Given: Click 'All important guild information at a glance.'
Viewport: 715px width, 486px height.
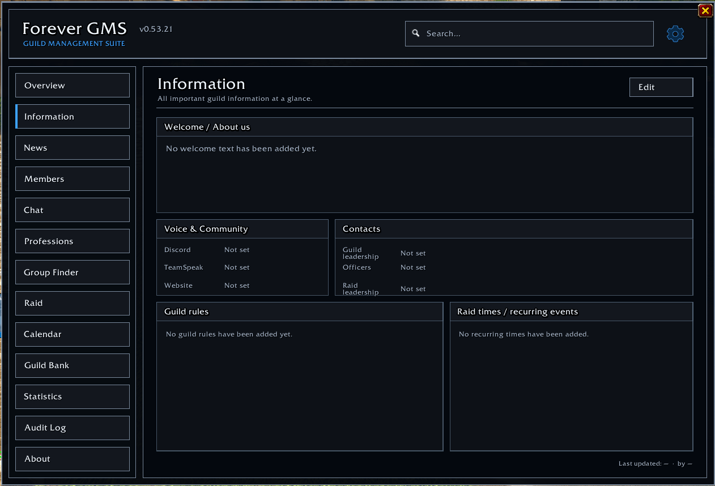Looking at the screenshot, I should [235, 99].
